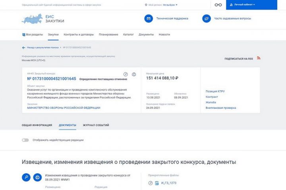Open the Контракты и договоры menu
The height and width of the screenshot is (190, 286).
pos(77,34)
